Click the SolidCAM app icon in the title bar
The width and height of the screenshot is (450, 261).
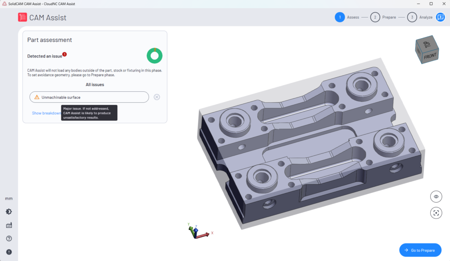[4, 4]
